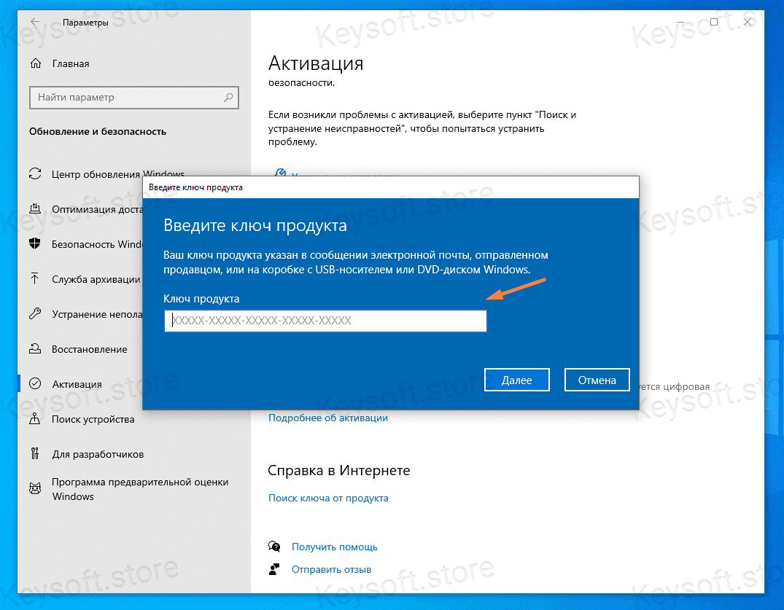This screenshot has width=784, height=610.
Task: Open Поиск устройства section
Action: tap(93, 419)
